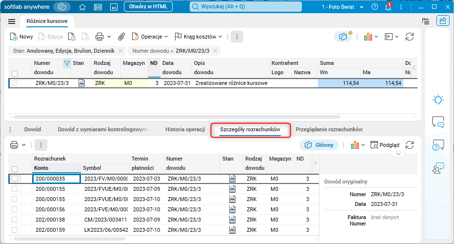This screenshot has height=244, width=454.
Task: Expand upper printer dropdown arrow
Action: tap(109, 37)
